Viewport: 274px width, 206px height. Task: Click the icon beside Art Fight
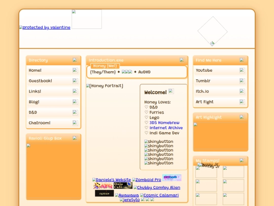click(x=242, y=102)
